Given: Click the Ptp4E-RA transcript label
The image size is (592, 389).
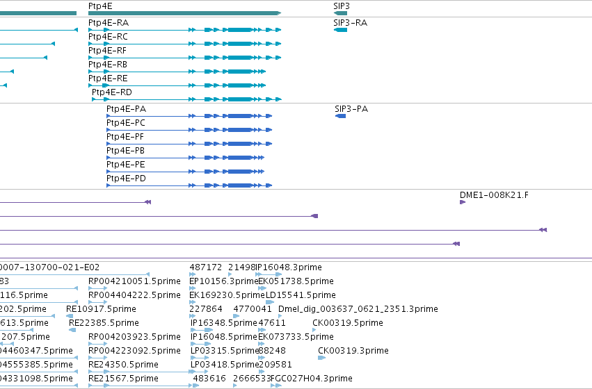Looking at the screenshot, I should tap(109, 23).
